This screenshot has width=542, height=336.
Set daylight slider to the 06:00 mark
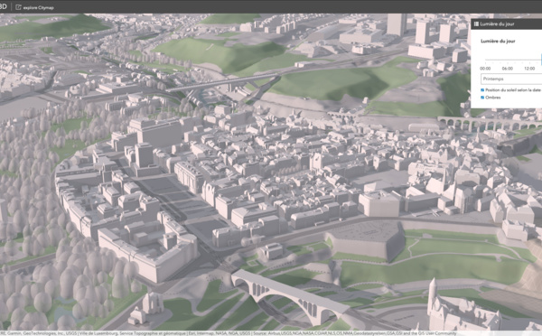[508, 60]
